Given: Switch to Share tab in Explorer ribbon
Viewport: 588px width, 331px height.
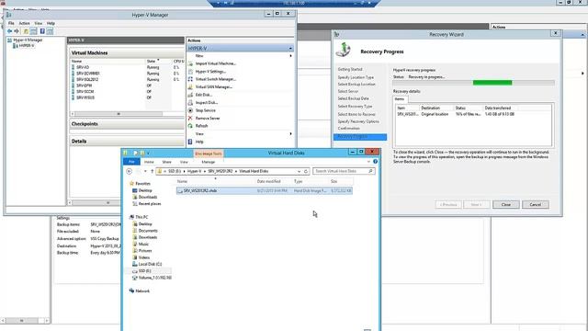Looking at the screenshot, I should click(166, 162).
